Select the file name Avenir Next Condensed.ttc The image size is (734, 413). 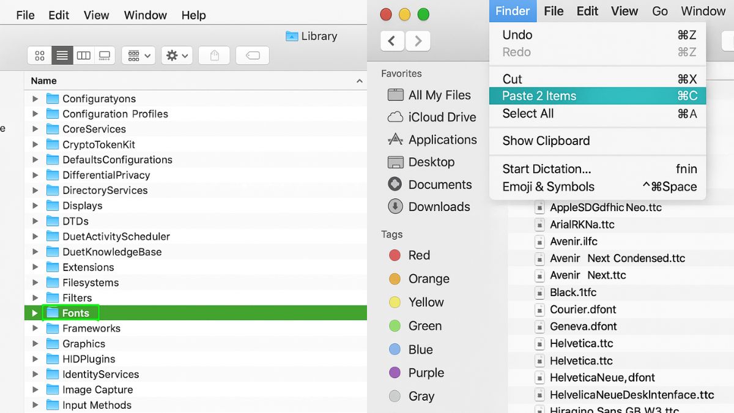click(618, 258)
